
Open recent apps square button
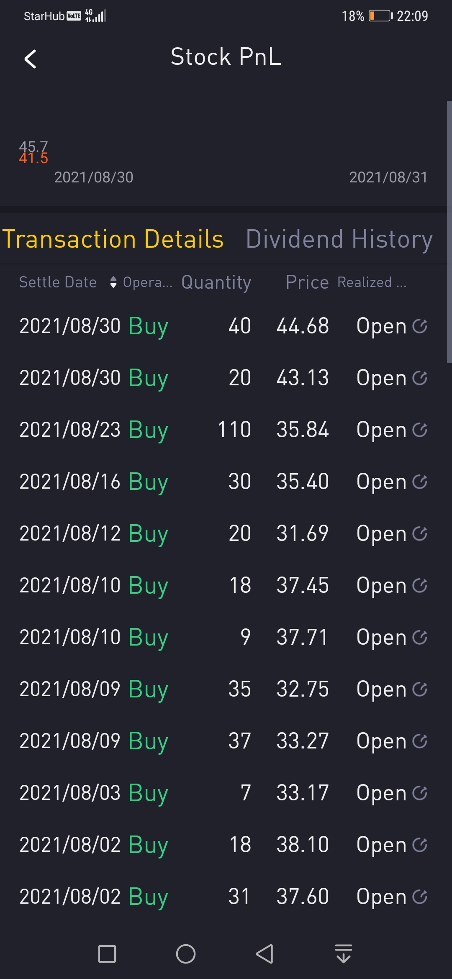107,954
